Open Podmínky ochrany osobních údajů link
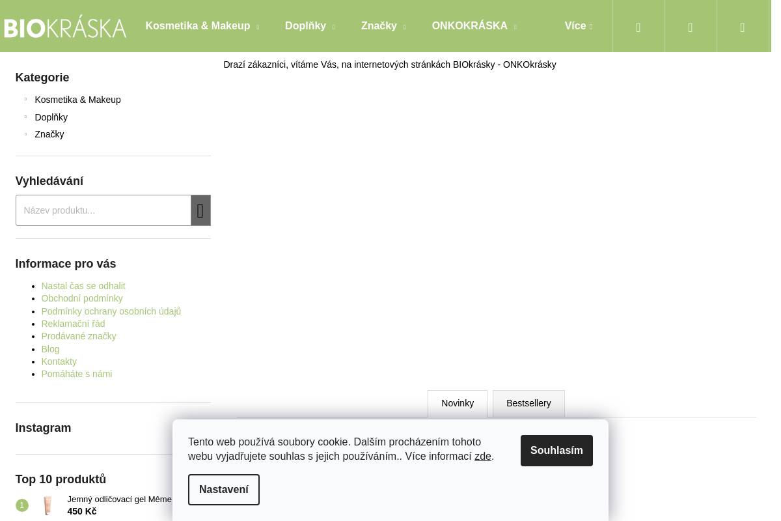 (x=111, y=311)
